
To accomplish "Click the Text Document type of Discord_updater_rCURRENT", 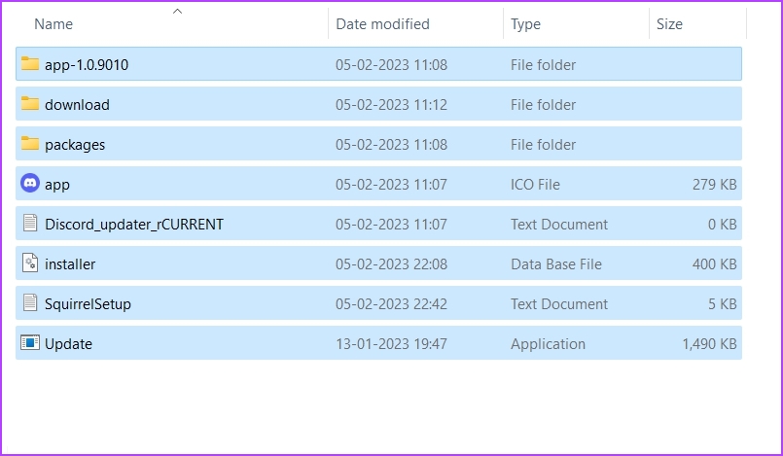I will 558,225.
